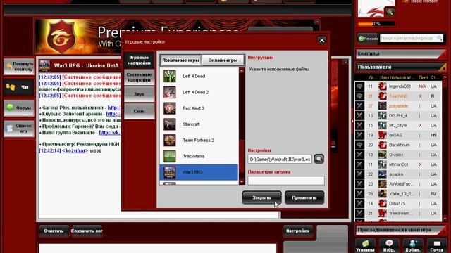The image size is (451, 253).
Task: Select Team Fortress 2 game icon
Action: click(x=169, y=141)
